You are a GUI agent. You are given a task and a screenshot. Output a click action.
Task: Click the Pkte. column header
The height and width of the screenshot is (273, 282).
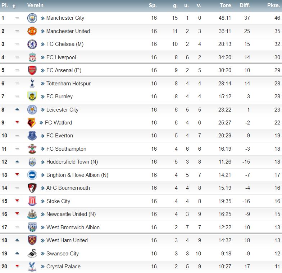(273, 5)
